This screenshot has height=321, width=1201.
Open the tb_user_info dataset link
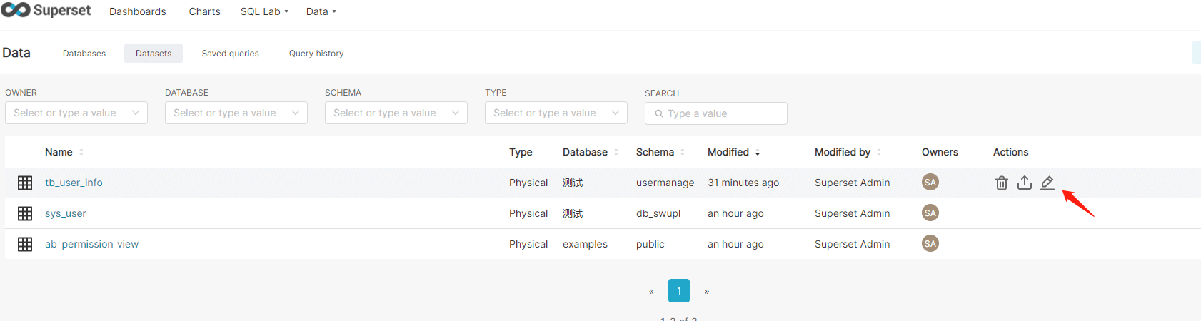(74, 183)
